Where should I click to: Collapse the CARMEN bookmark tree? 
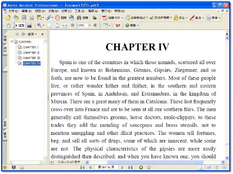(12, 42)
